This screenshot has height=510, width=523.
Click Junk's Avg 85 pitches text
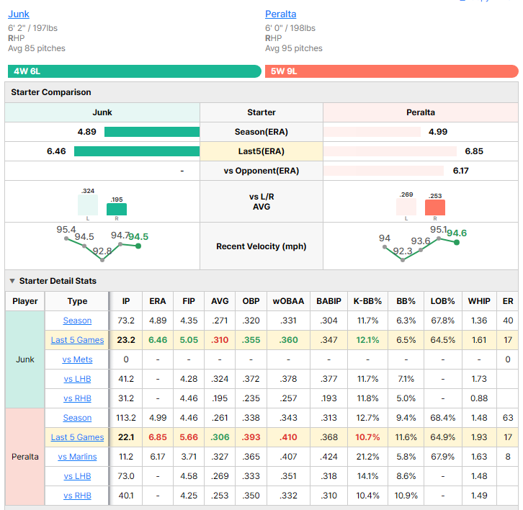coord(37,48)
